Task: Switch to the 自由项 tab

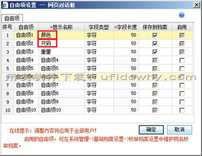Action: pyautogui.click(x=12, y=18)
